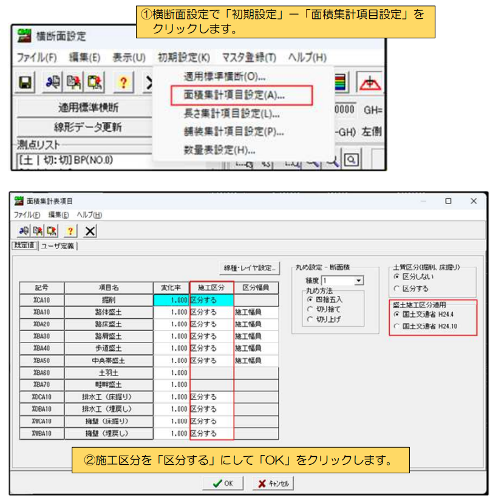
Task: Click the %BA70 畦畔盛土 row name cell
Action: (109, 385)
